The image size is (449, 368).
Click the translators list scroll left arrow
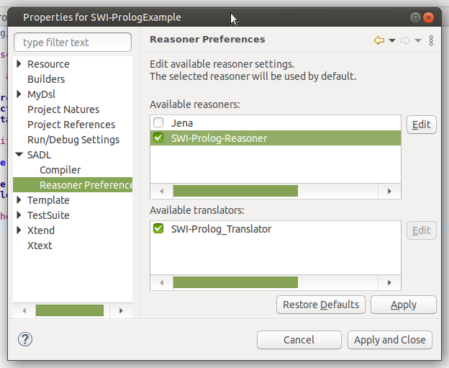tap(162, 282)
